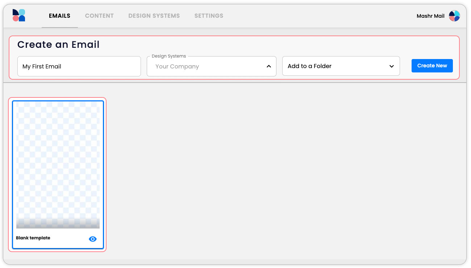Click the Mashr Mail account name

[x=430, y=16]
